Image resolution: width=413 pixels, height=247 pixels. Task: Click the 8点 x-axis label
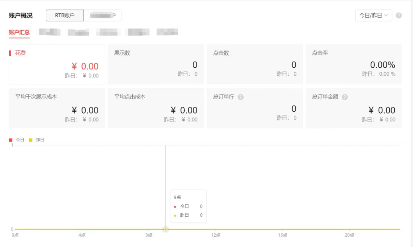149,235
